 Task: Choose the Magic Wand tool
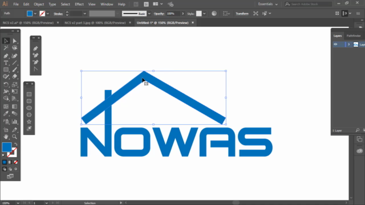click(x=6, y=48)
